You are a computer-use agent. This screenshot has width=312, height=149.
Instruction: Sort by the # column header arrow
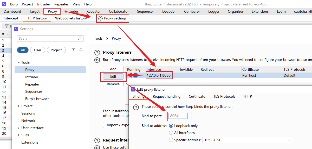(x=6, y=34)
